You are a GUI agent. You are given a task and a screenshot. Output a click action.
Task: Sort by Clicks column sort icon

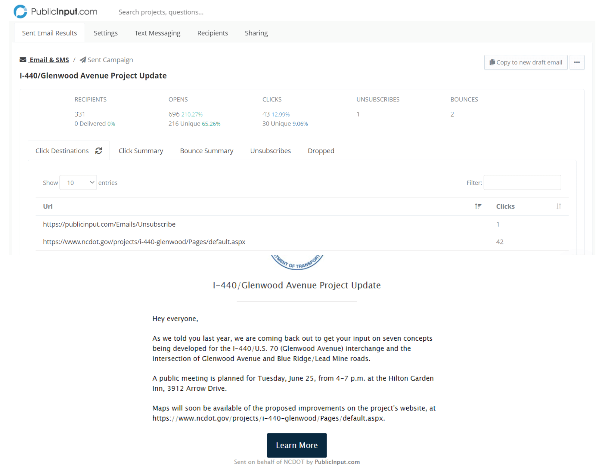click(x=559, y=206)
